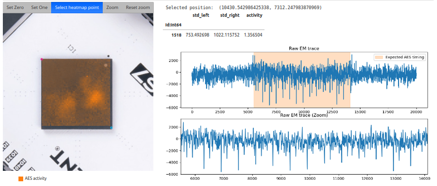This screenshot has height=186, width=437.
Task: Click the Set One button
Action: click(x=39, y=8)
